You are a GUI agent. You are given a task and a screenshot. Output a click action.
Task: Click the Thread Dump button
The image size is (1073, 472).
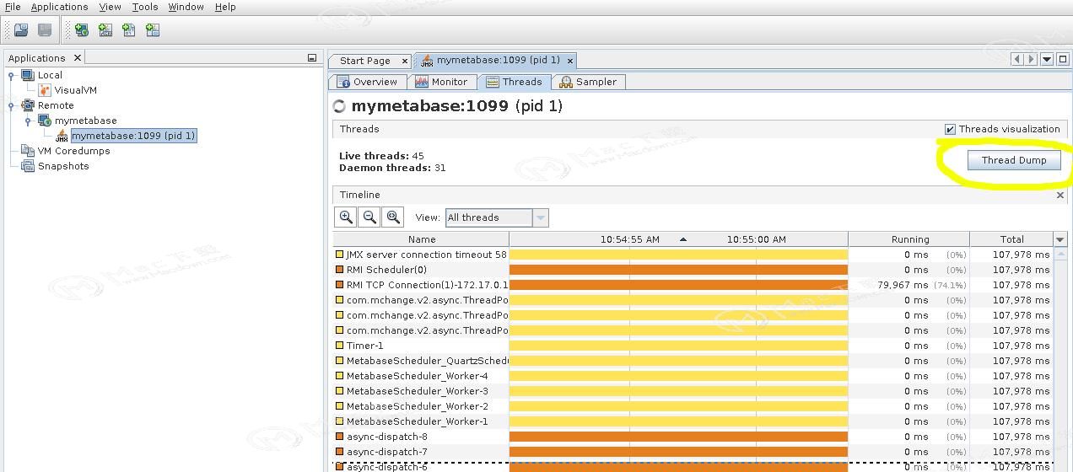click(1014, 160)
